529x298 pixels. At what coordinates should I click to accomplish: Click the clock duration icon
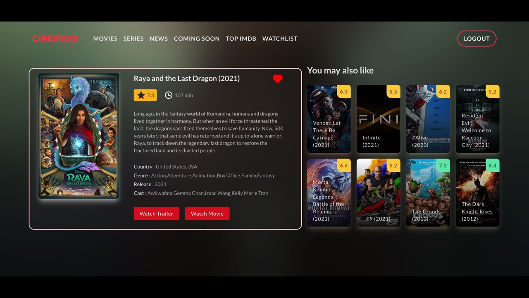(169, 95)
